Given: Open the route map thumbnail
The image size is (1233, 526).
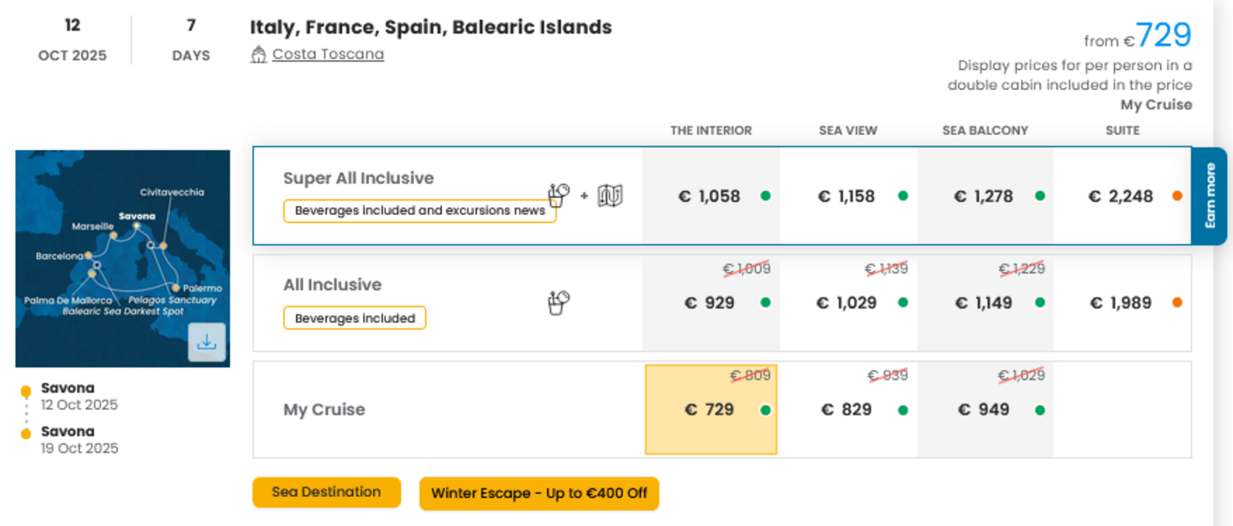Looking at the screenshot, I should click(x=123, y=258).
